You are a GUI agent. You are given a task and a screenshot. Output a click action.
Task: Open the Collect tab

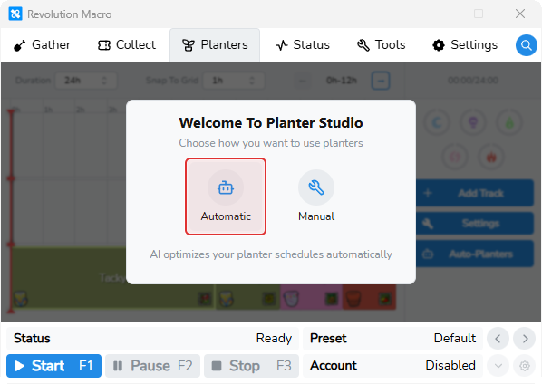click(x=127, y=45)
